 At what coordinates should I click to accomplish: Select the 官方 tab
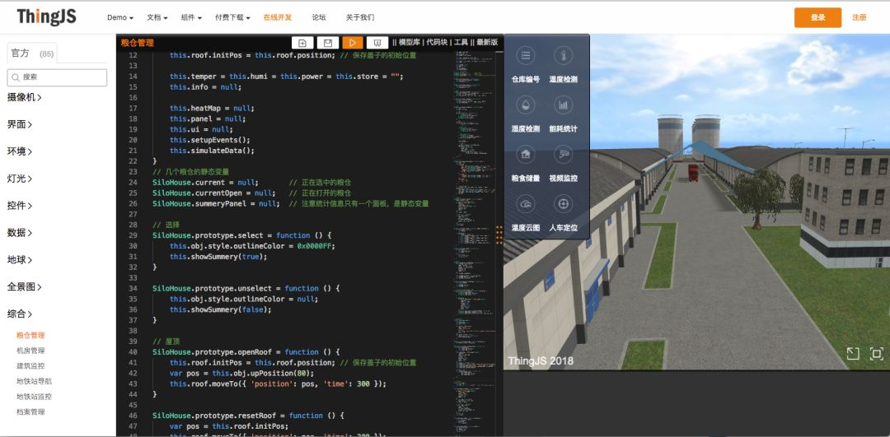(x=32, y=53)
